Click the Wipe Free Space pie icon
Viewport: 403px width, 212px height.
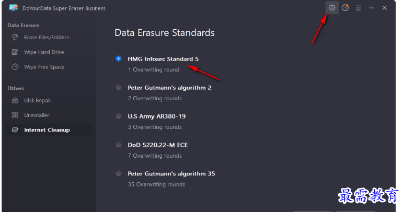click(x=15, y=67)
